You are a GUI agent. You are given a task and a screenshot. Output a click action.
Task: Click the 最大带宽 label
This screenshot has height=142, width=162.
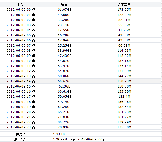tap(21, 139)
